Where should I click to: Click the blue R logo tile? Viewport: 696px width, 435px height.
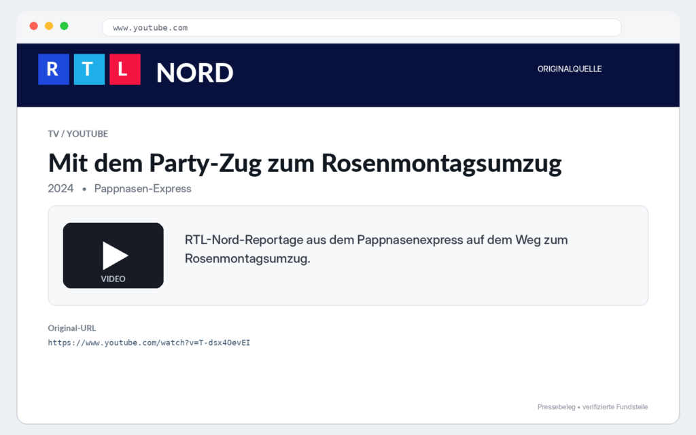click(54, 69)
